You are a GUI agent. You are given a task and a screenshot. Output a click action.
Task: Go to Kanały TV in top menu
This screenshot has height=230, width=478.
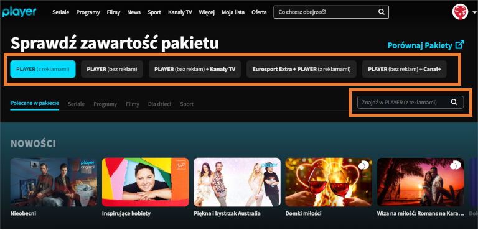180,12
